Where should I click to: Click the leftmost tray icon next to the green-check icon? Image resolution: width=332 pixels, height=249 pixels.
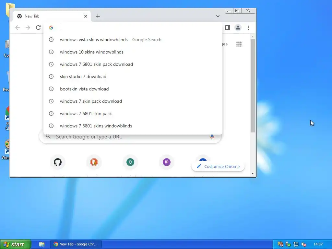280,244
